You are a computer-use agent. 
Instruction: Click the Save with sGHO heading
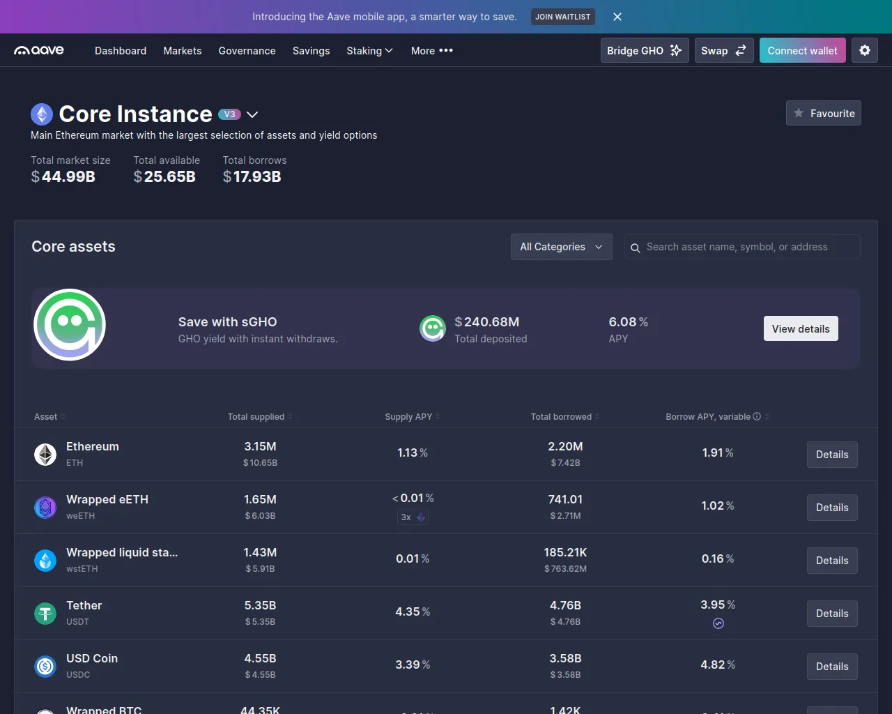(227, 321)
